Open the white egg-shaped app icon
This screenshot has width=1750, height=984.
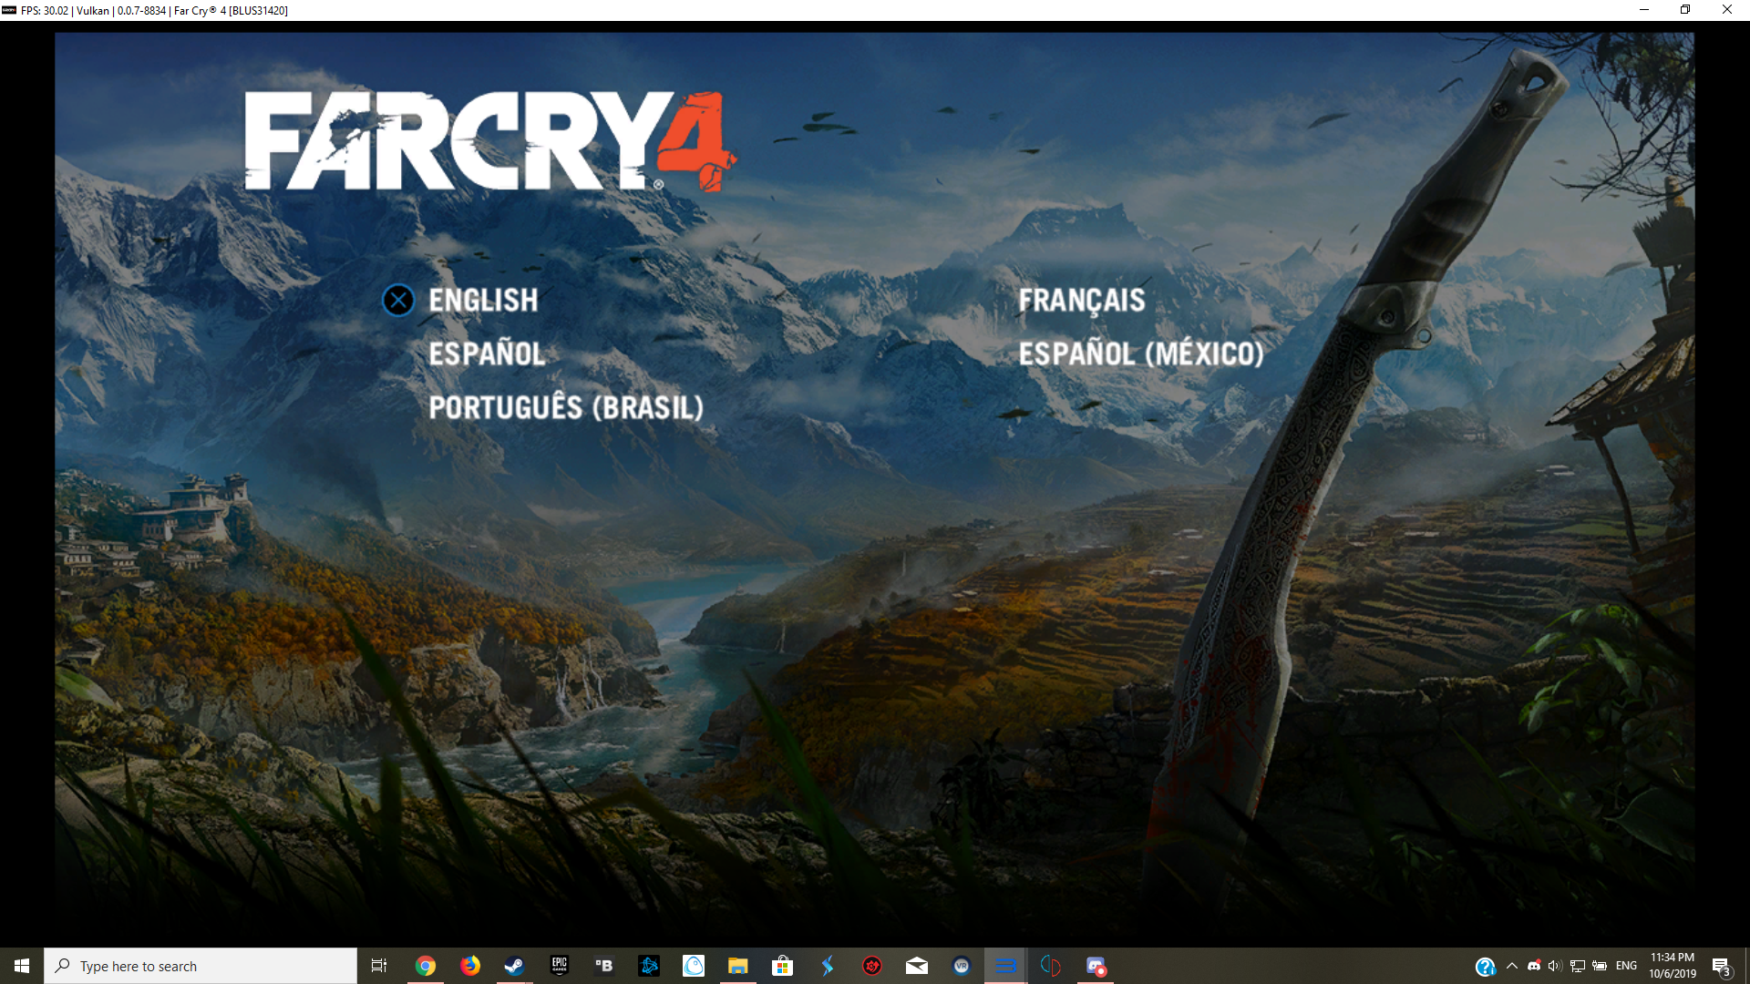(x=694, y=966)
